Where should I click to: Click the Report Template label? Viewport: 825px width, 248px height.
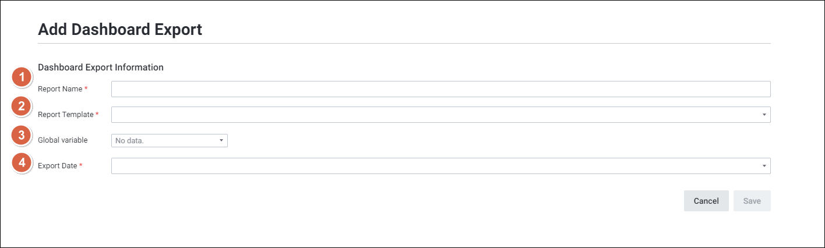pos(65,115)
